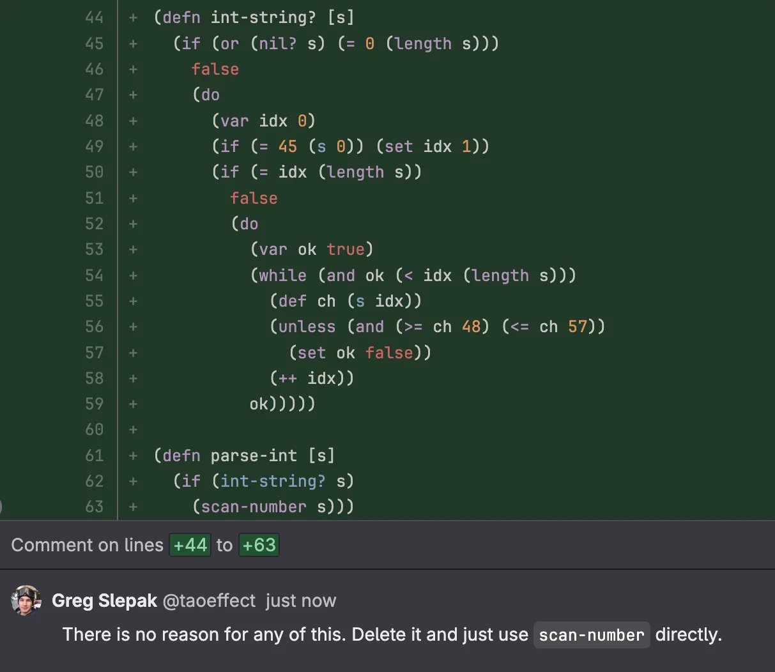The width and height of the screenshot is (775, 672).
Task: Click the plus marker on blank line 60
Action: [x=133, y=430]
